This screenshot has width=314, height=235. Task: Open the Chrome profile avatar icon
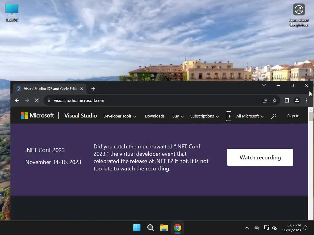[297, 100]
